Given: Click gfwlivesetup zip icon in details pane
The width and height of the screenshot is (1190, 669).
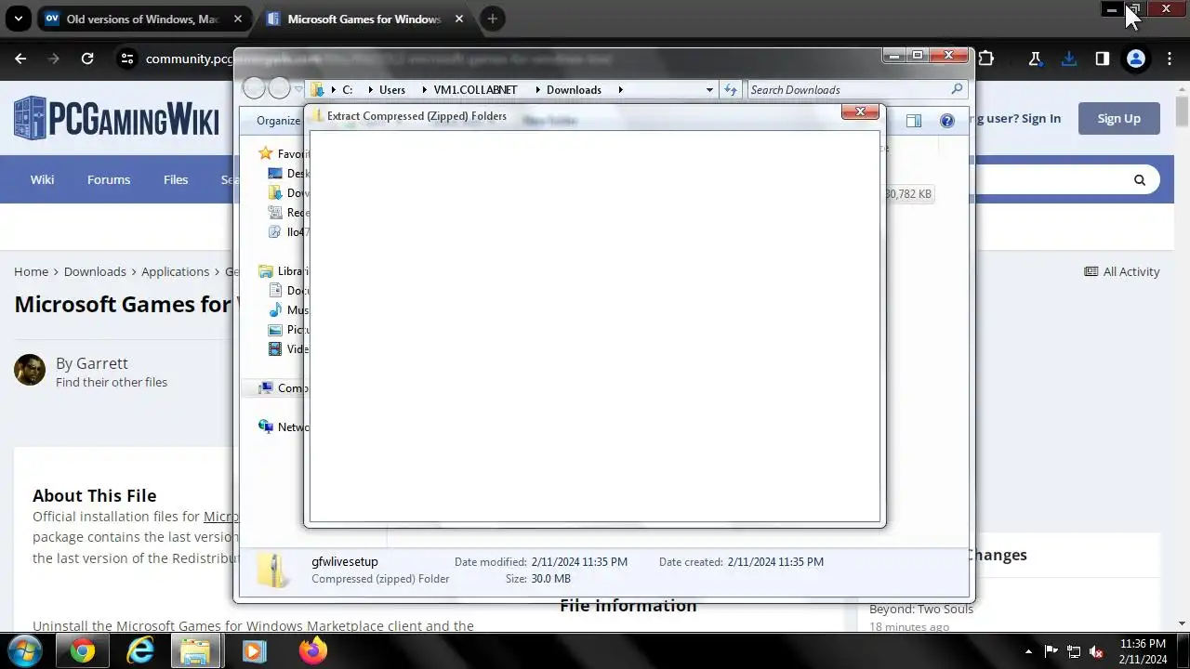Looking at the screenshot, I should click(x=273, y=570).
